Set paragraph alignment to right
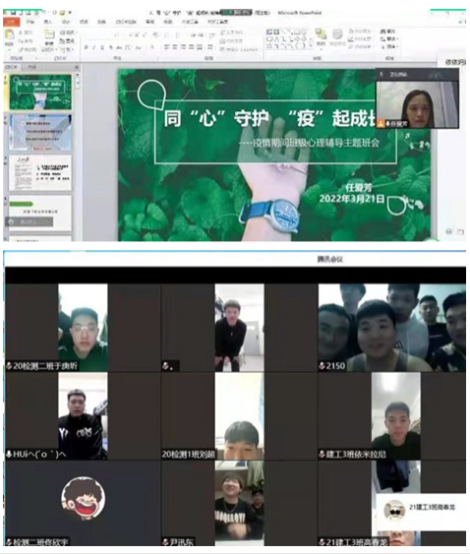This screenshot has height=554, width=470. tap(183, 47)
